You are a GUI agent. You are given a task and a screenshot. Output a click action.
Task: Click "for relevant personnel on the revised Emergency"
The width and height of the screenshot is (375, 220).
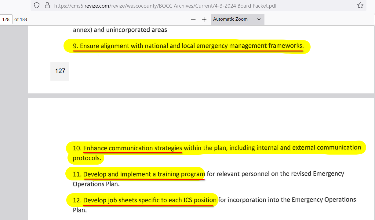(x=275, y=174)
